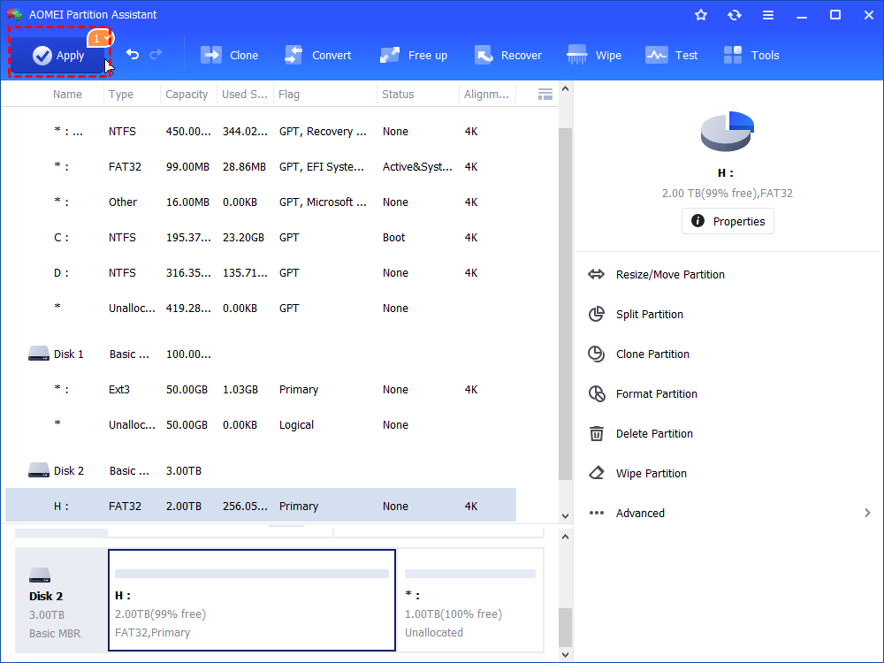Sort by the Status column header
The width and height of the screenshot is (884, 663).
tap(398, 95)
